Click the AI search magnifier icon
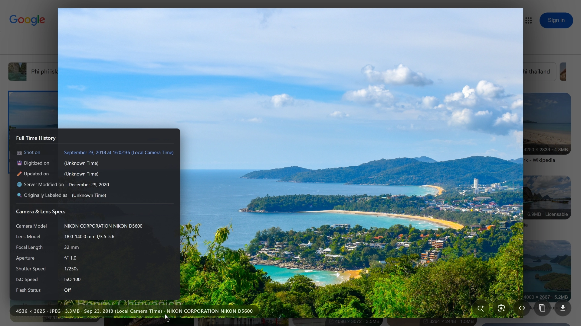This screenshot has height=326, width=581. click(x=481, y=308)
